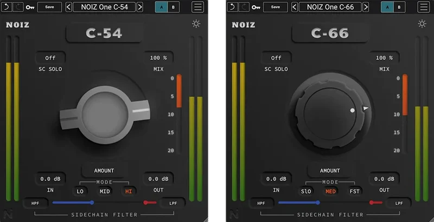The image size is (434, 222).
Task: Select A state in C-66 plugin
Action: tap(387, 7)
